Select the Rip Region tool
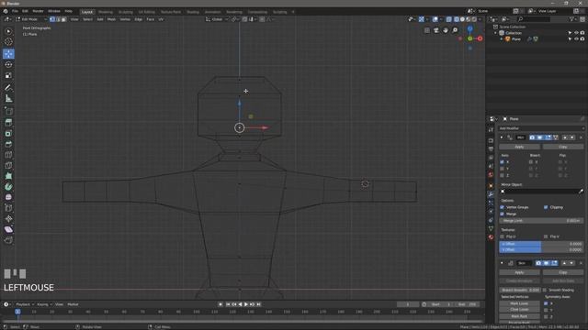The height and width of the screenshot is (330, 588). point(8,240)
